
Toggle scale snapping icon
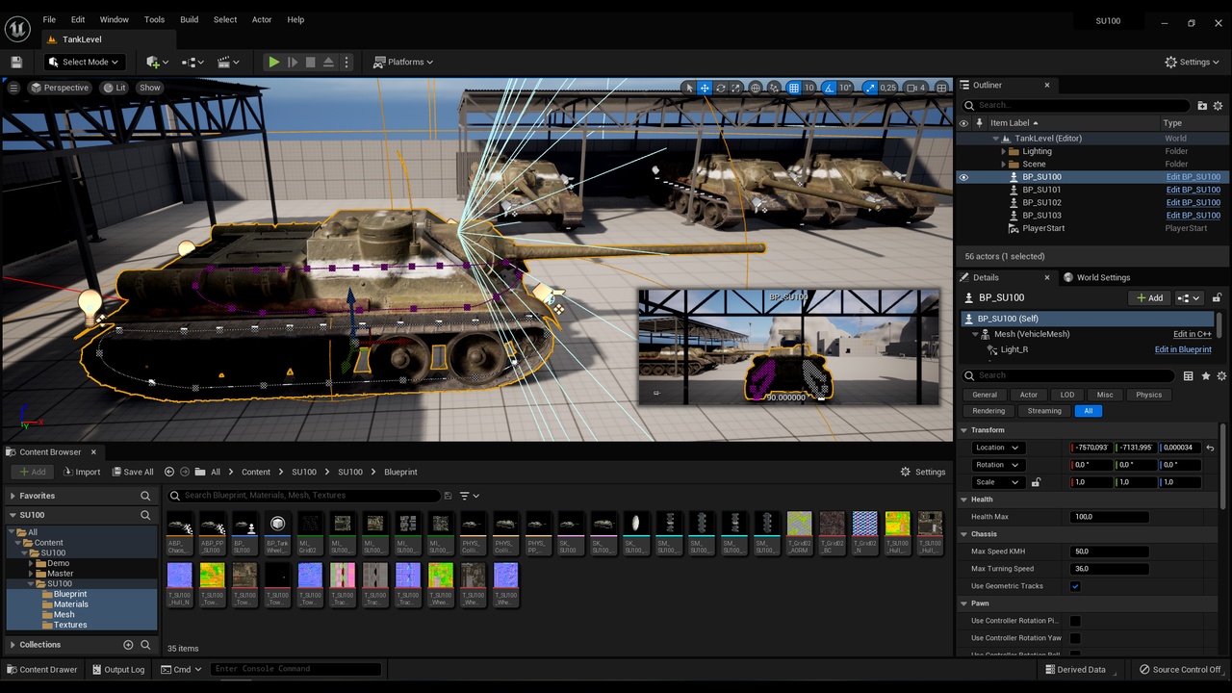(x=870, y=88)
